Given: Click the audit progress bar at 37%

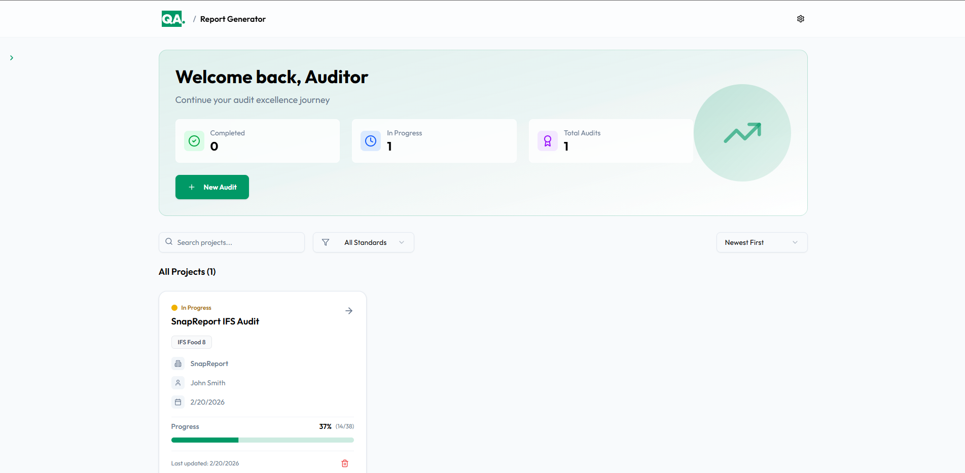Looking at the screenshot, I should pos(262,440).
